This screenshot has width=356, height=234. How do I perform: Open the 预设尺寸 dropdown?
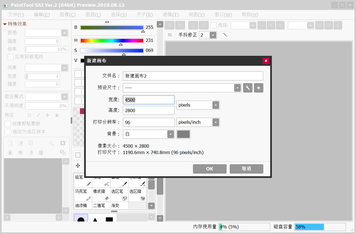[x=237, y=88]
